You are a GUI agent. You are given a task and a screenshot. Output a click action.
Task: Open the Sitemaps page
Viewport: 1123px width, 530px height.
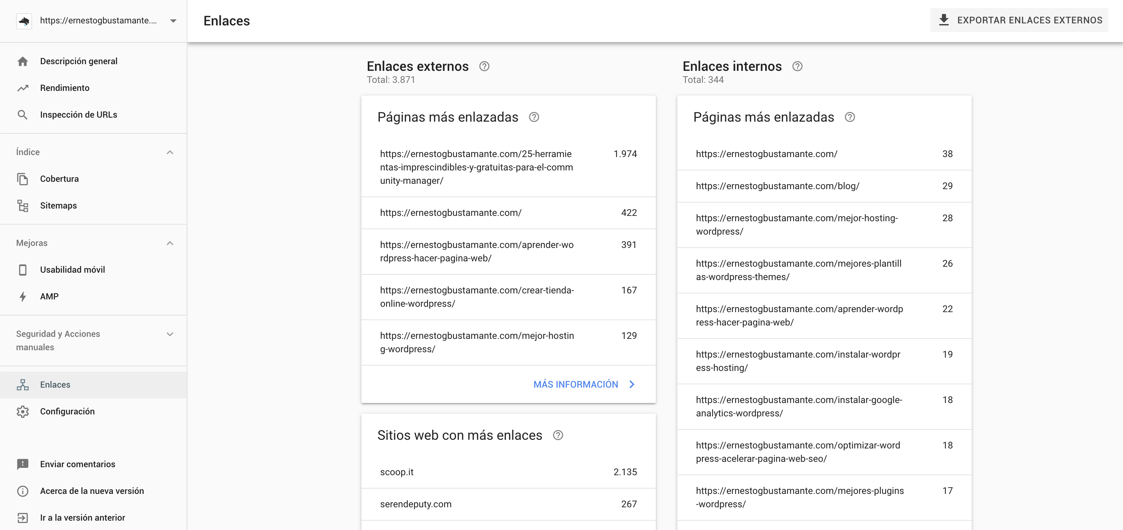tap(93, 206)
